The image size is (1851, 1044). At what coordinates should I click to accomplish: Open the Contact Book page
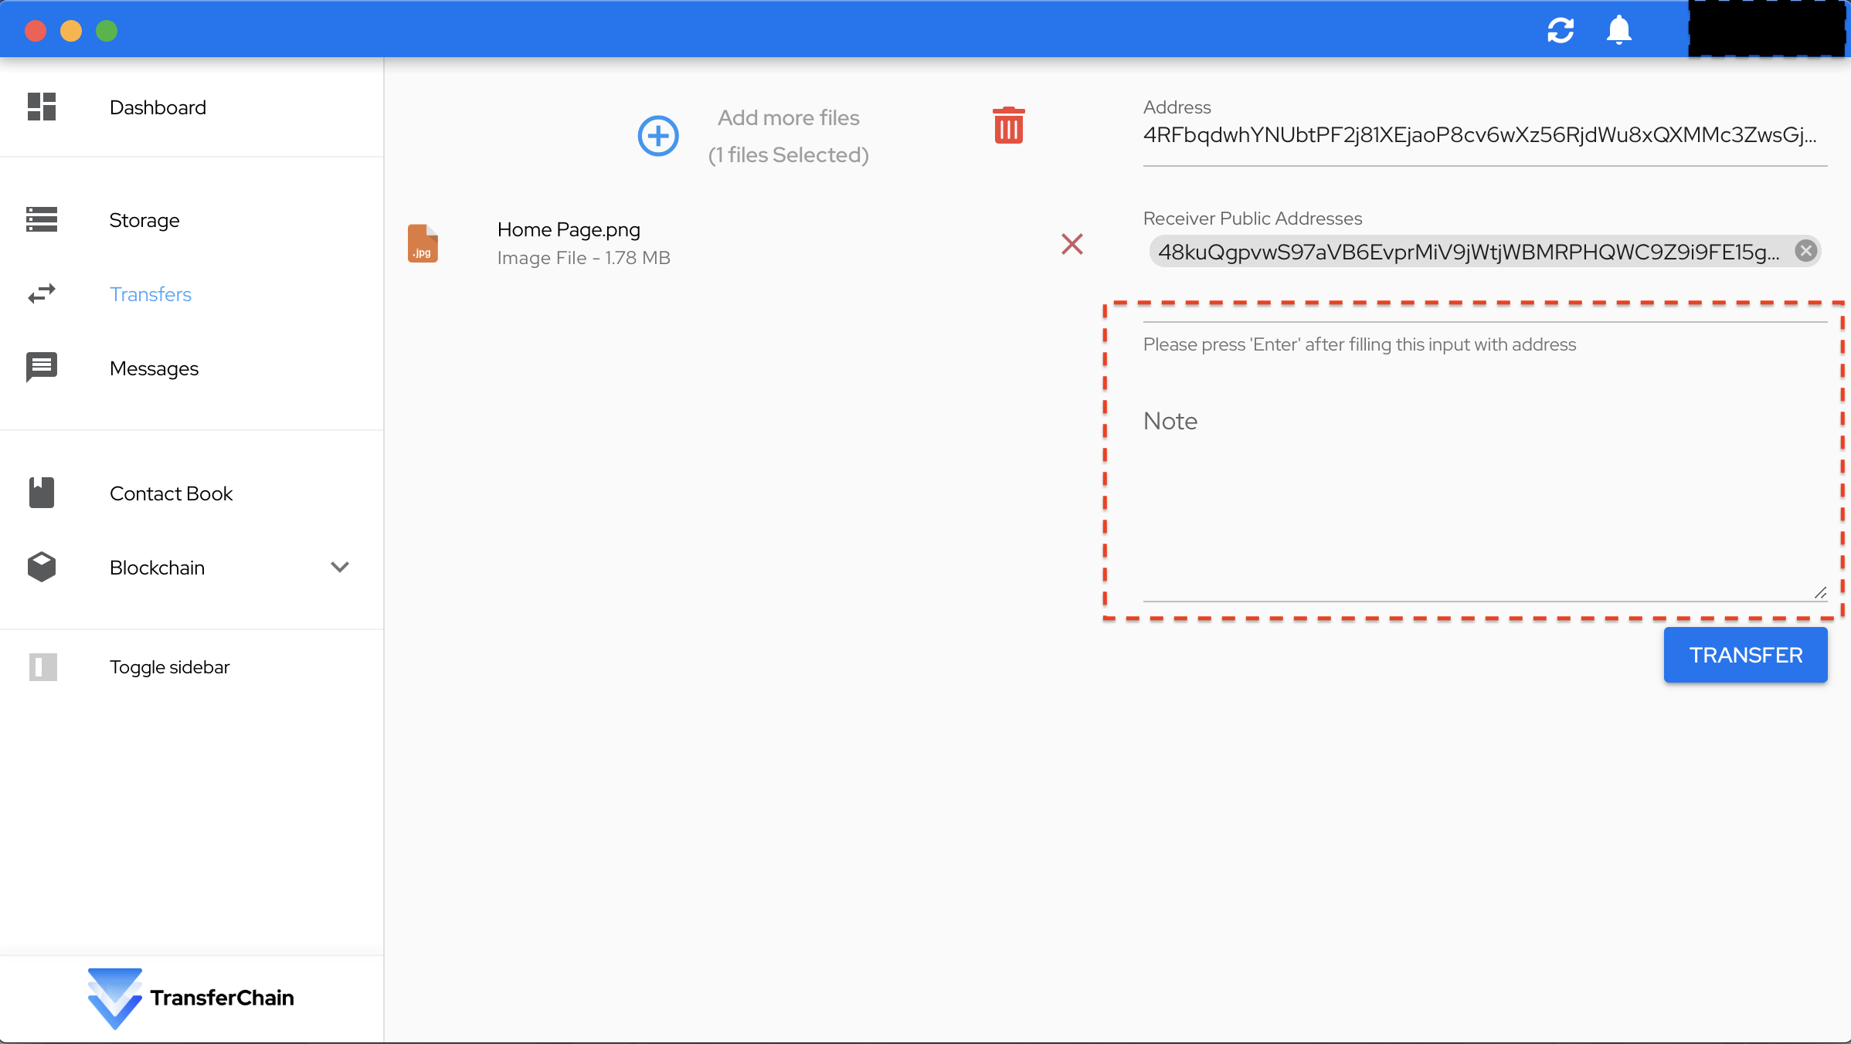171,493
